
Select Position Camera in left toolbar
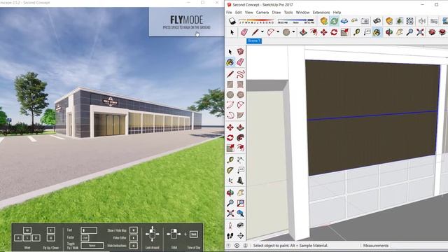click(230, 225)
